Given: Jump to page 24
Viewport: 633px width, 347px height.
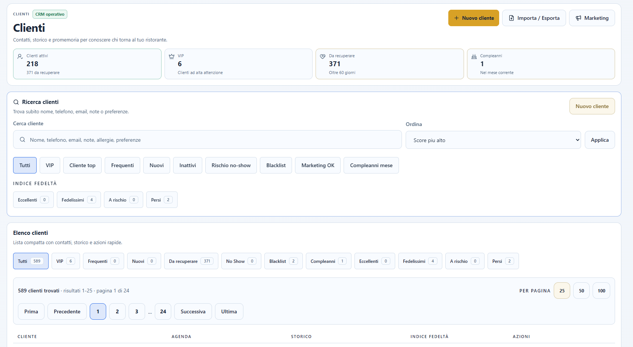Looking at the screenshot, I should (163, 311).
